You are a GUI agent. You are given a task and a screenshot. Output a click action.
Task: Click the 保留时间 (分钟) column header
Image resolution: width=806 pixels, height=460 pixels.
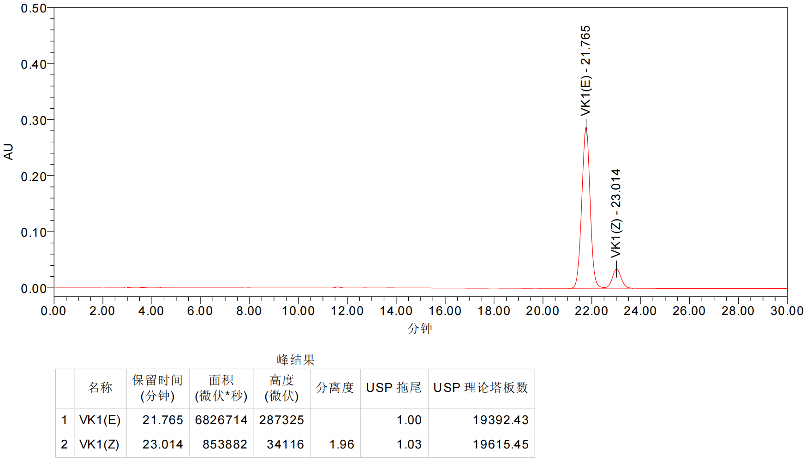(158, 388)
